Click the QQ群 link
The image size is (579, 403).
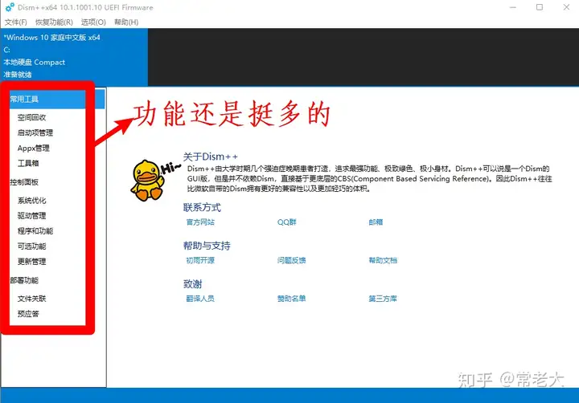click(286, 222)
